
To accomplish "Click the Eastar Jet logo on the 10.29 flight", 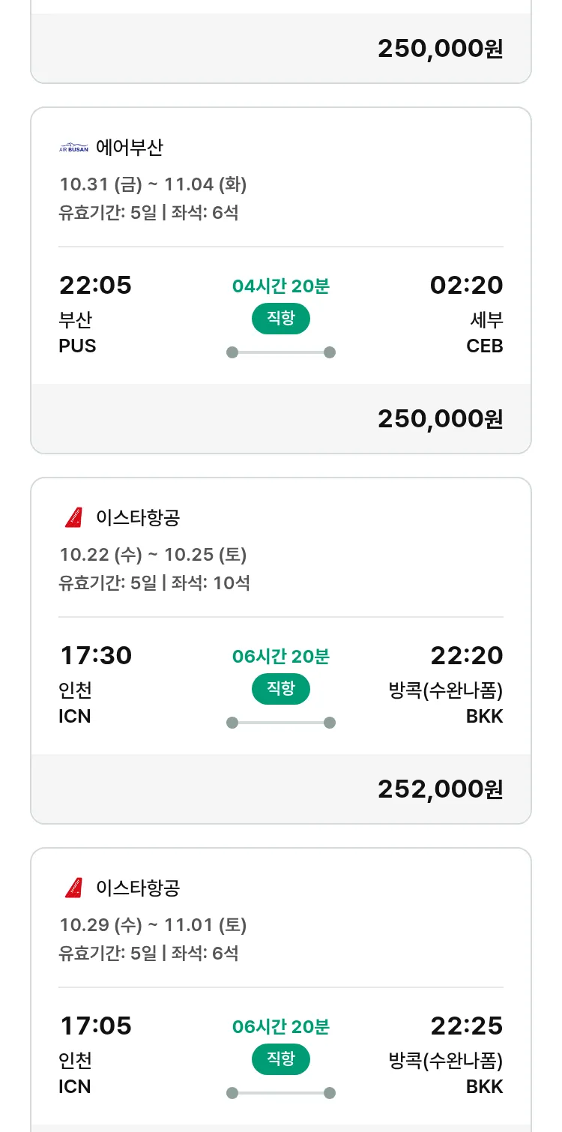I will pos(73,888).
